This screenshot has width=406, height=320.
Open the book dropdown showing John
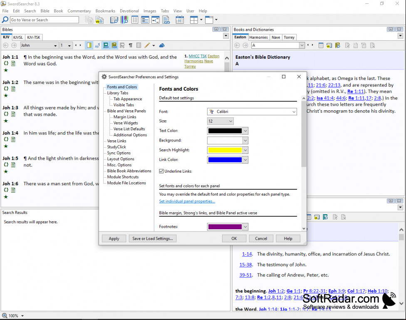coord(39,45)
